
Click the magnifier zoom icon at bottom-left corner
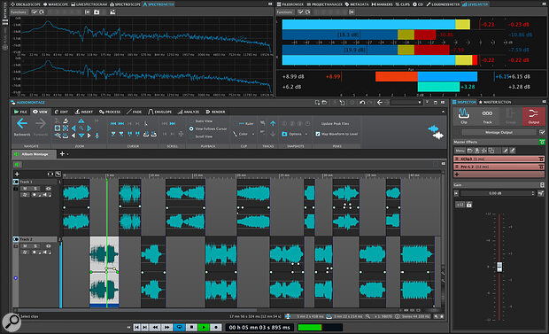point(12,322)
